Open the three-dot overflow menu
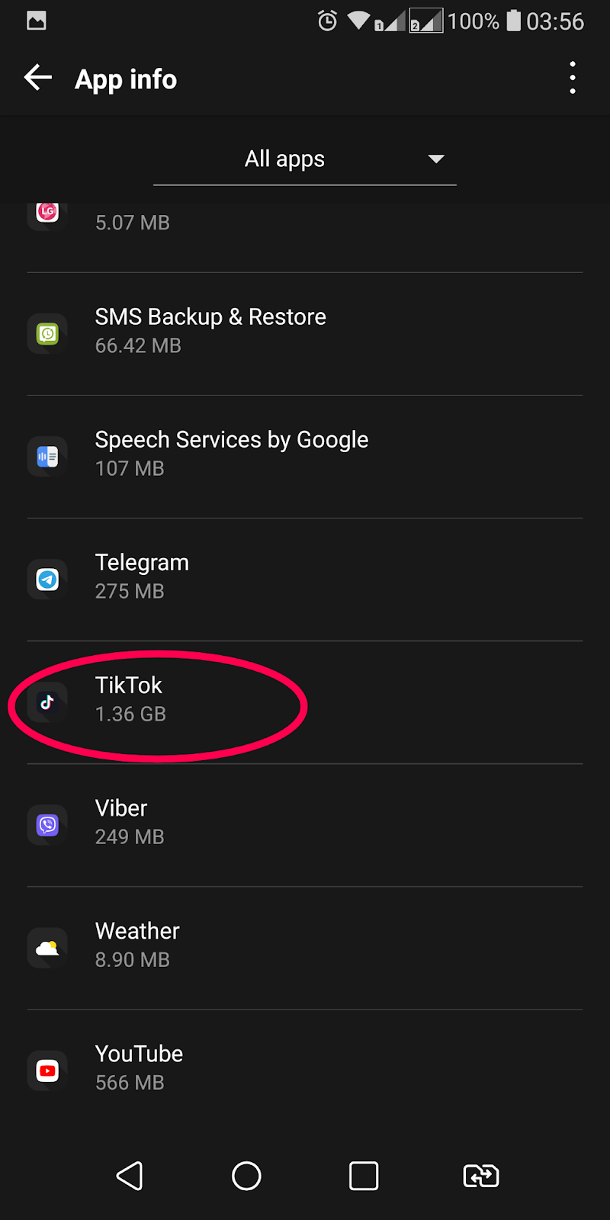The height and width of the screenshot is (1220, 610). pyautogui.click(x=572, y=78)
